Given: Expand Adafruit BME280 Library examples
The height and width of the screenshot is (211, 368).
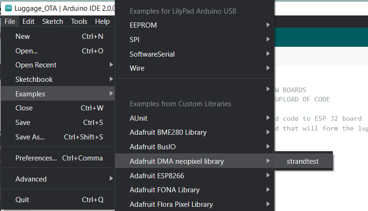Looking at the screenshot, I should click(x=195, y=132).
